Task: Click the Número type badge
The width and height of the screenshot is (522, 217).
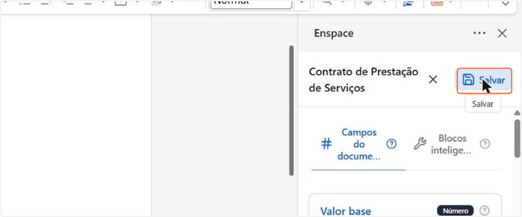Action: tap(455, 211)
